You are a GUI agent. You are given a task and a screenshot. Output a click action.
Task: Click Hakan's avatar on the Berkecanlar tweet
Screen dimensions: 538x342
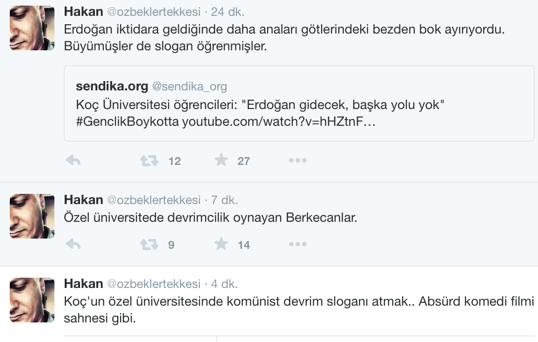click(x=32, y=216)
